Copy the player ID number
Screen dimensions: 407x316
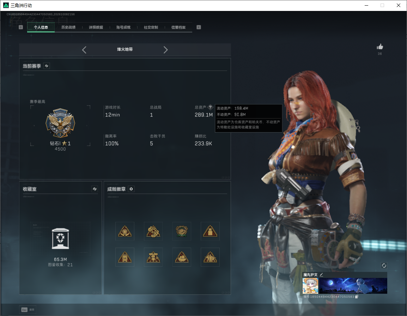click(357, 297)
